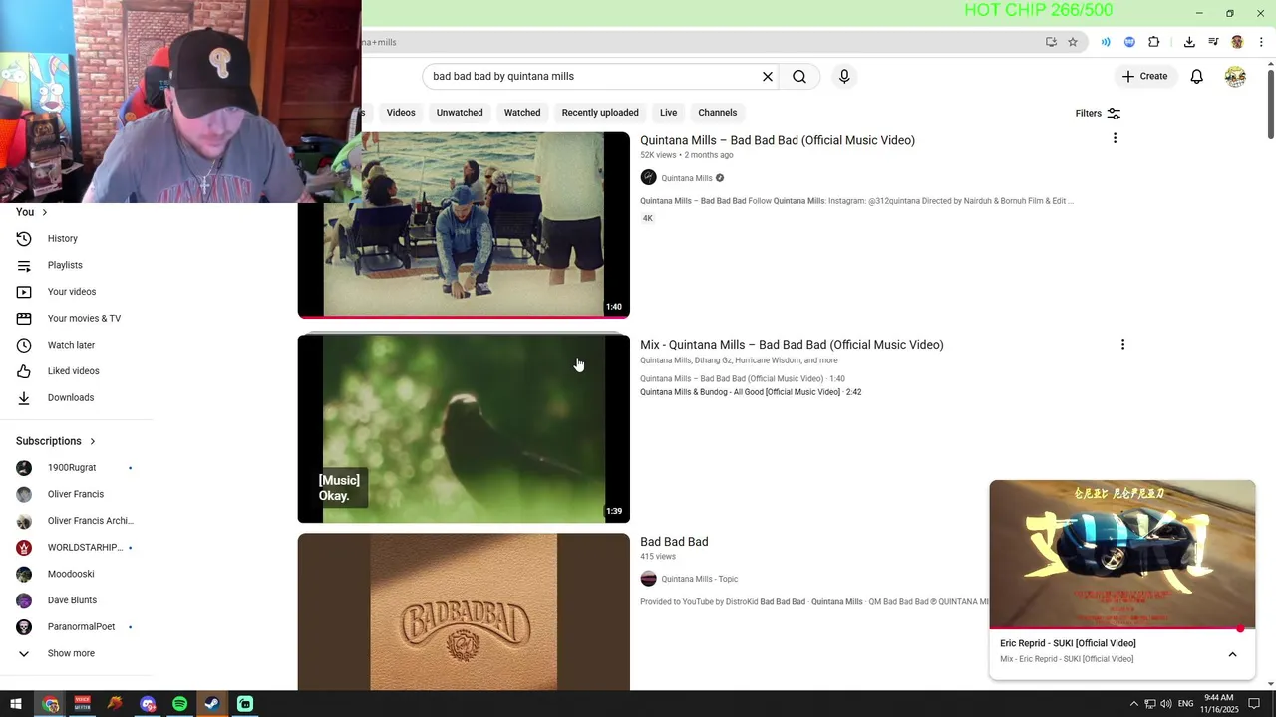The height and width of the screenshot is (717, 1276).
Task: Visit Quintana Mills - Topic channel
Action: [x=699, y=579]
